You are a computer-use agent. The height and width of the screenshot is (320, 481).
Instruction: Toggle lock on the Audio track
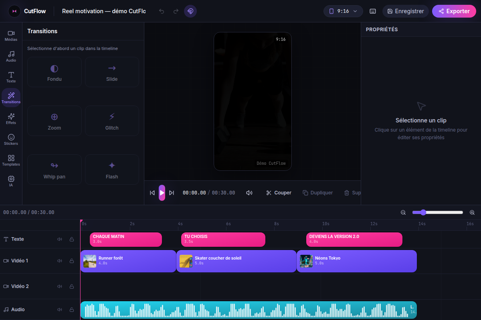pos(72,310)
